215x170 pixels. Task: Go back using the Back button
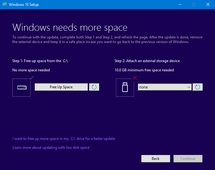point(155,159)
